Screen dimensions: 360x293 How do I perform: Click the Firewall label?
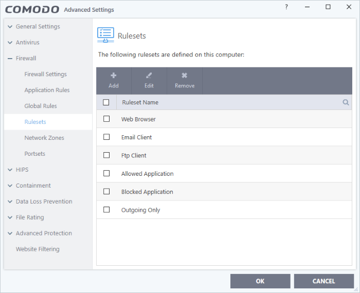pyautogui.click(x=26, y=58)
